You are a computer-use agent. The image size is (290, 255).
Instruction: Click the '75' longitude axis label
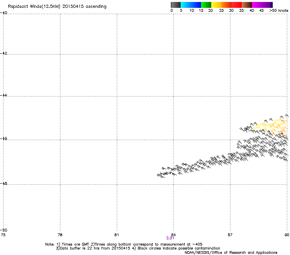[3, 235]
